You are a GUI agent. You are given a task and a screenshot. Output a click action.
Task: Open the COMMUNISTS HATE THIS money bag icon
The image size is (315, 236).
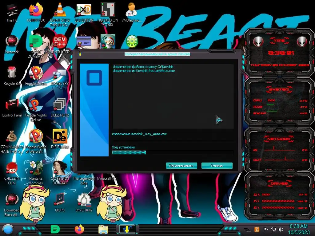tap(12, 142)
